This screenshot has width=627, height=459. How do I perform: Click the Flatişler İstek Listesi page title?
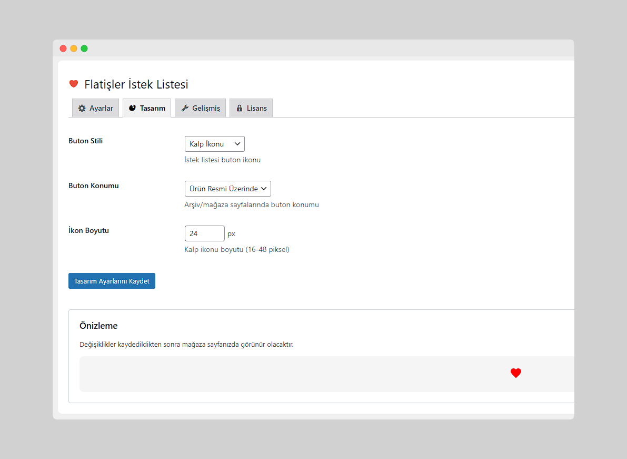coord(136,84)
